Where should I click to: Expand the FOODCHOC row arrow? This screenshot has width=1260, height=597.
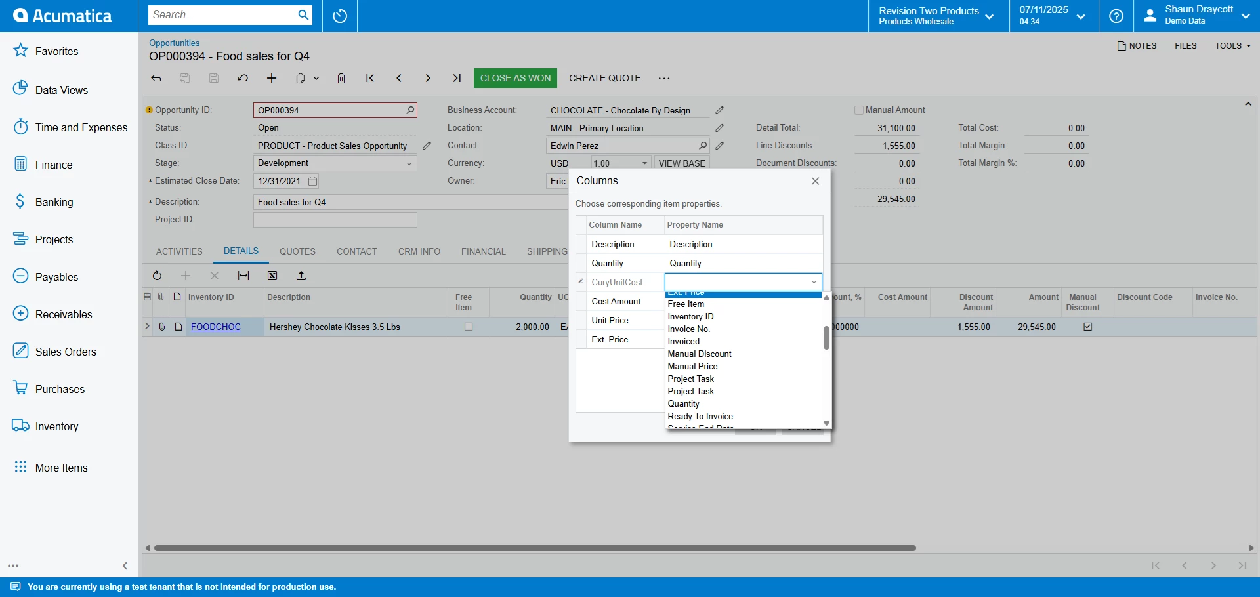(147, 326)
